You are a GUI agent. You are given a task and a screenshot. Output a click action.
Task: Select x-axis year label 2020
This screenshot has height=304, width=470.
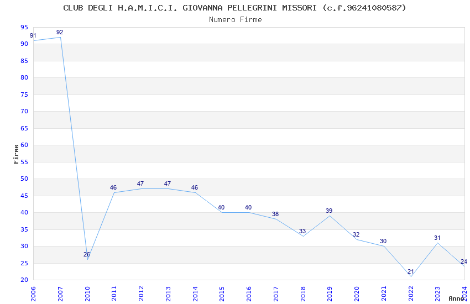coord(357,293)
